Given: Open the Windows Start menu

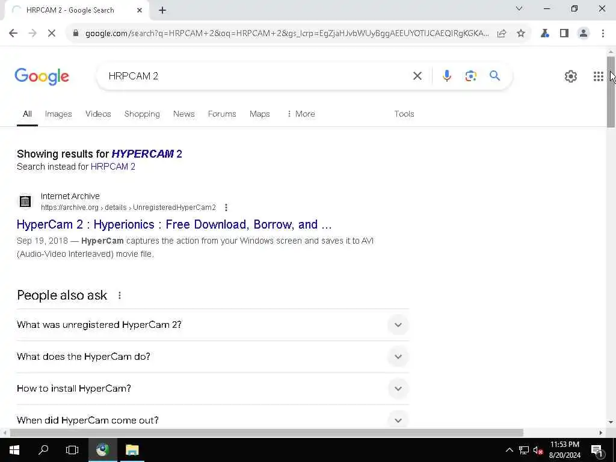Looking at the screenshot, I should click(x=14, y=450).
